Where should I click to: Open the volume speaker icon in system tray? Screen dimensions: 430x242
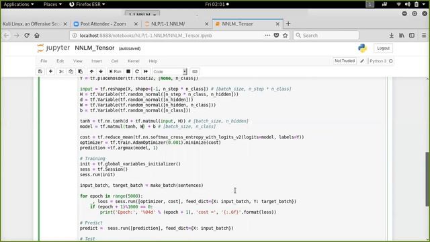408,4
